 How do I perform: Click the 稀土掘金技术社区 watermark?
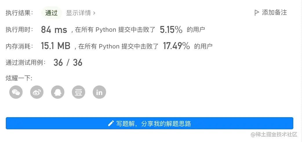274,134
